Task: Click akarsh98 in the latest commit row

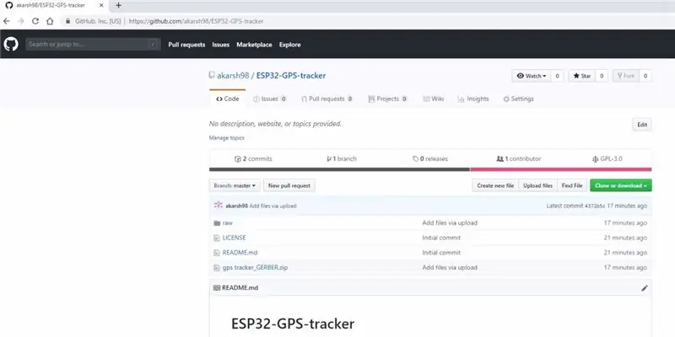Action: tap(236, 206)
